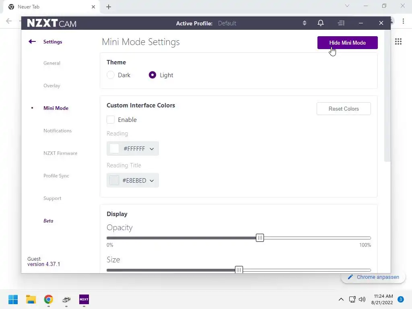Close the Neuer Tab tab
The height and width of the screenshot is (309, 412).
[x=93, y=7]
